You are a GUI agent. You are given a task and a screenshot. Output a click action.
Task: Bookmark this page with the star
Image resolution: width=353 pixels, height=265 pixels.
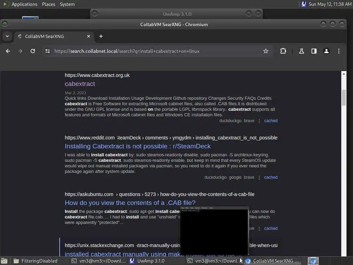click(x=266, y=51)
